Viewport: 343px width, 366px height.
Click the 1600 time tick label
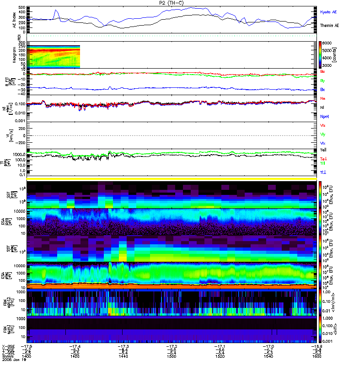coord(316,356)
